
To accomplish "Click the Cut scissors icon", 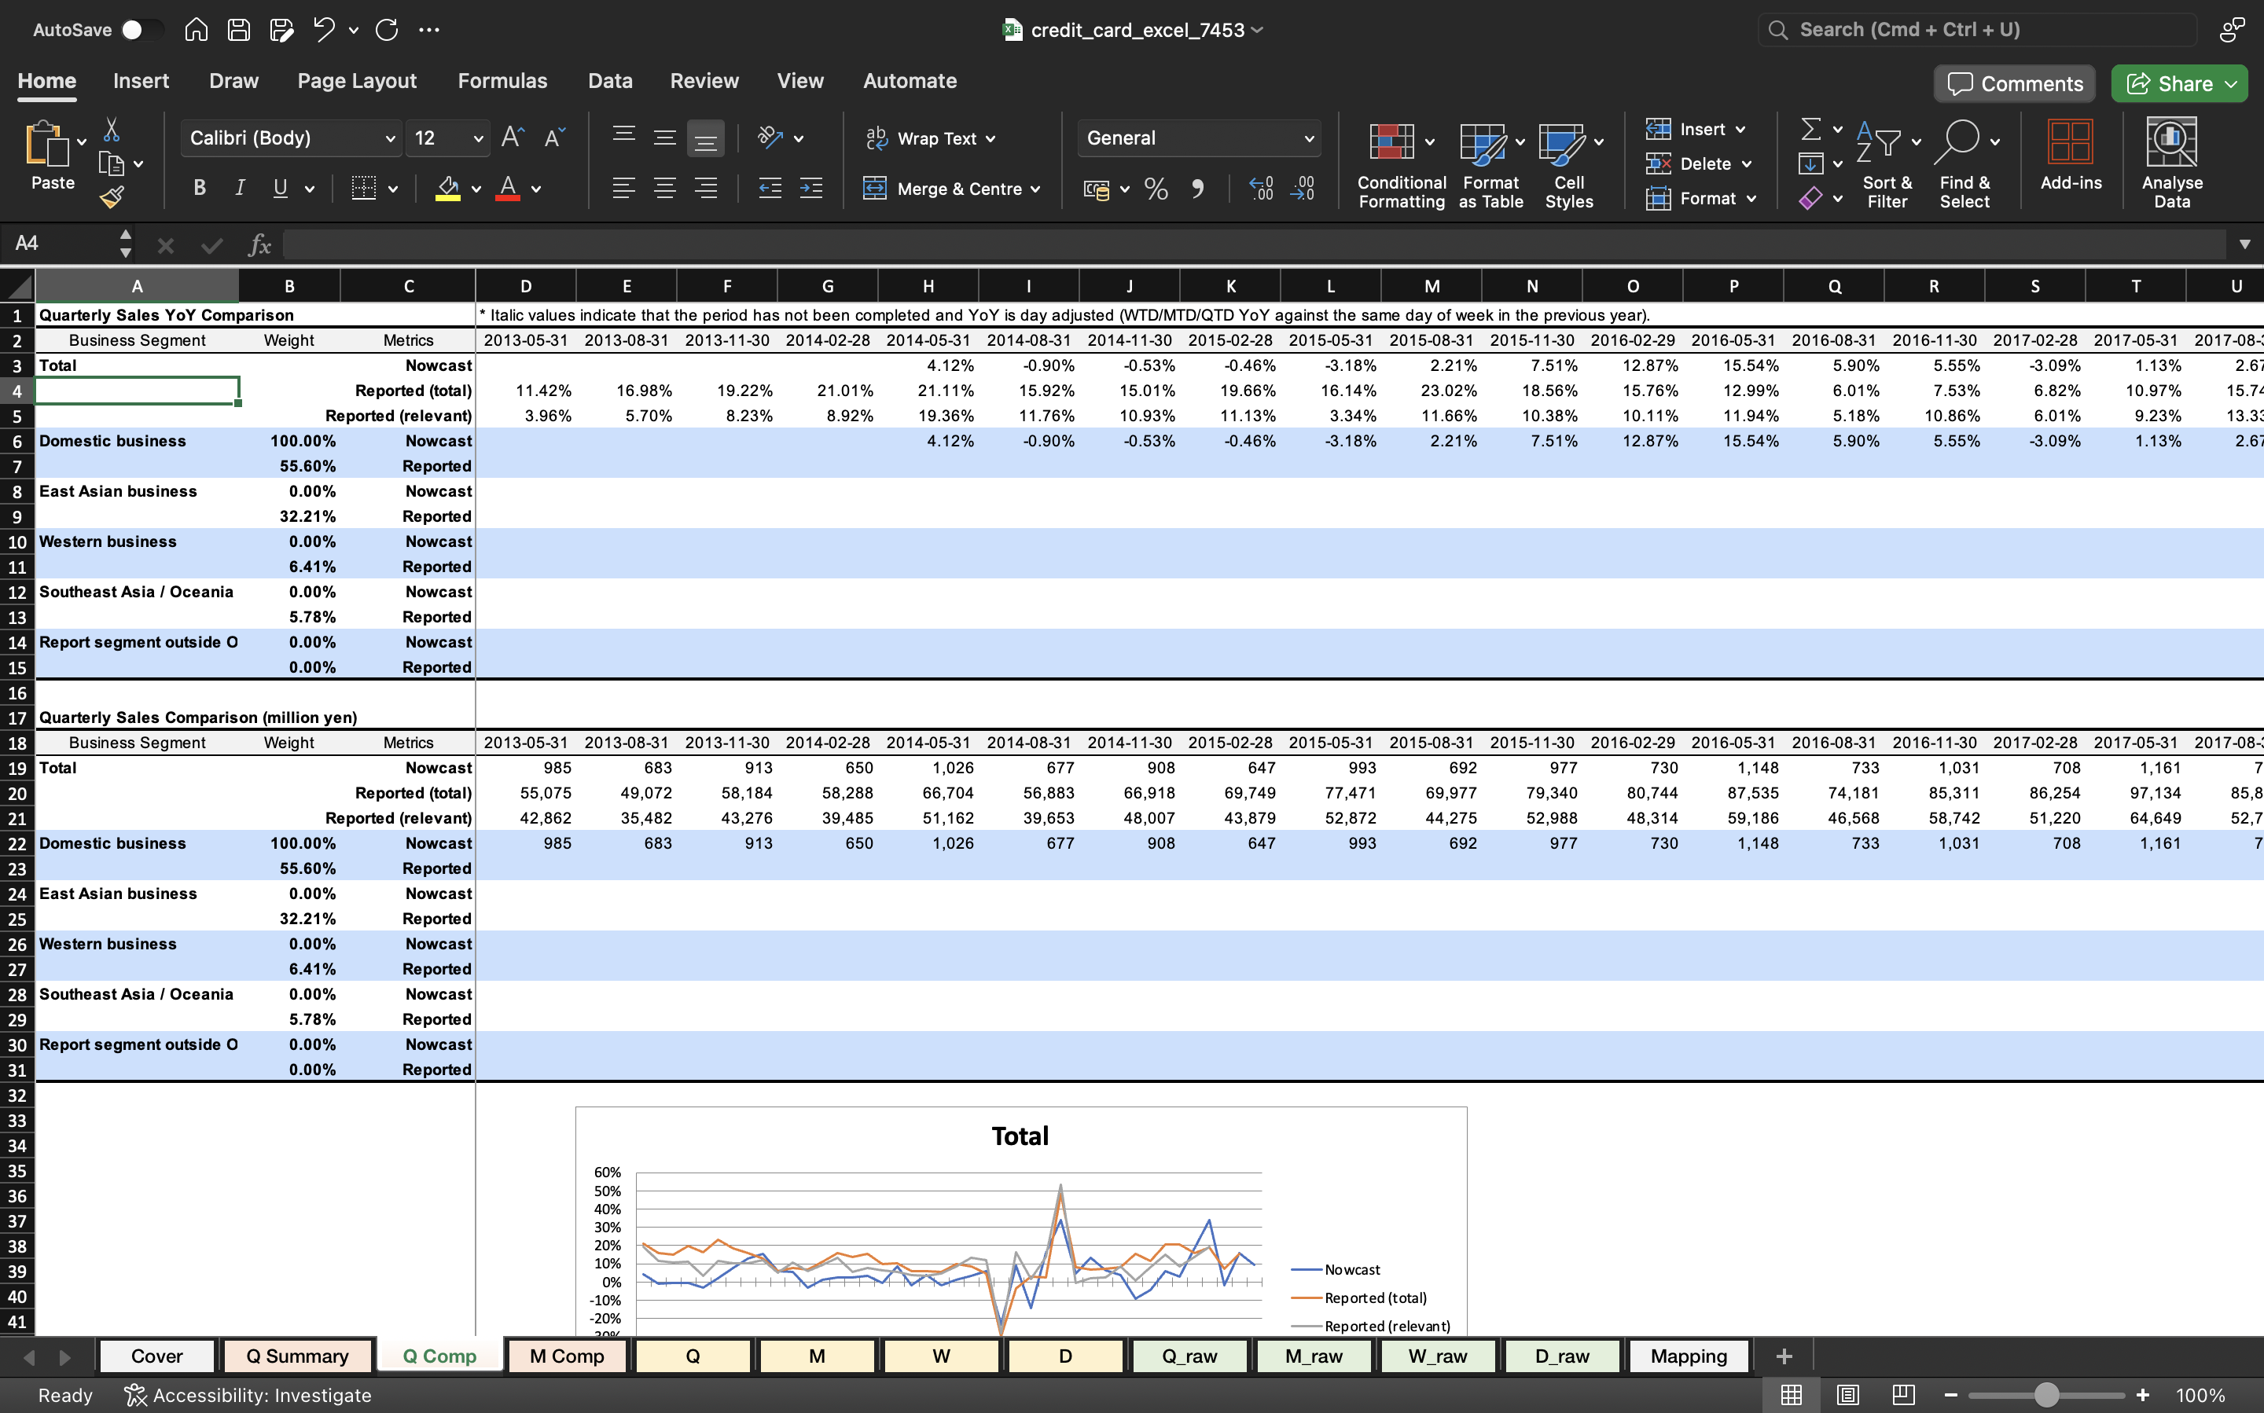I will [x=112, y=129].
